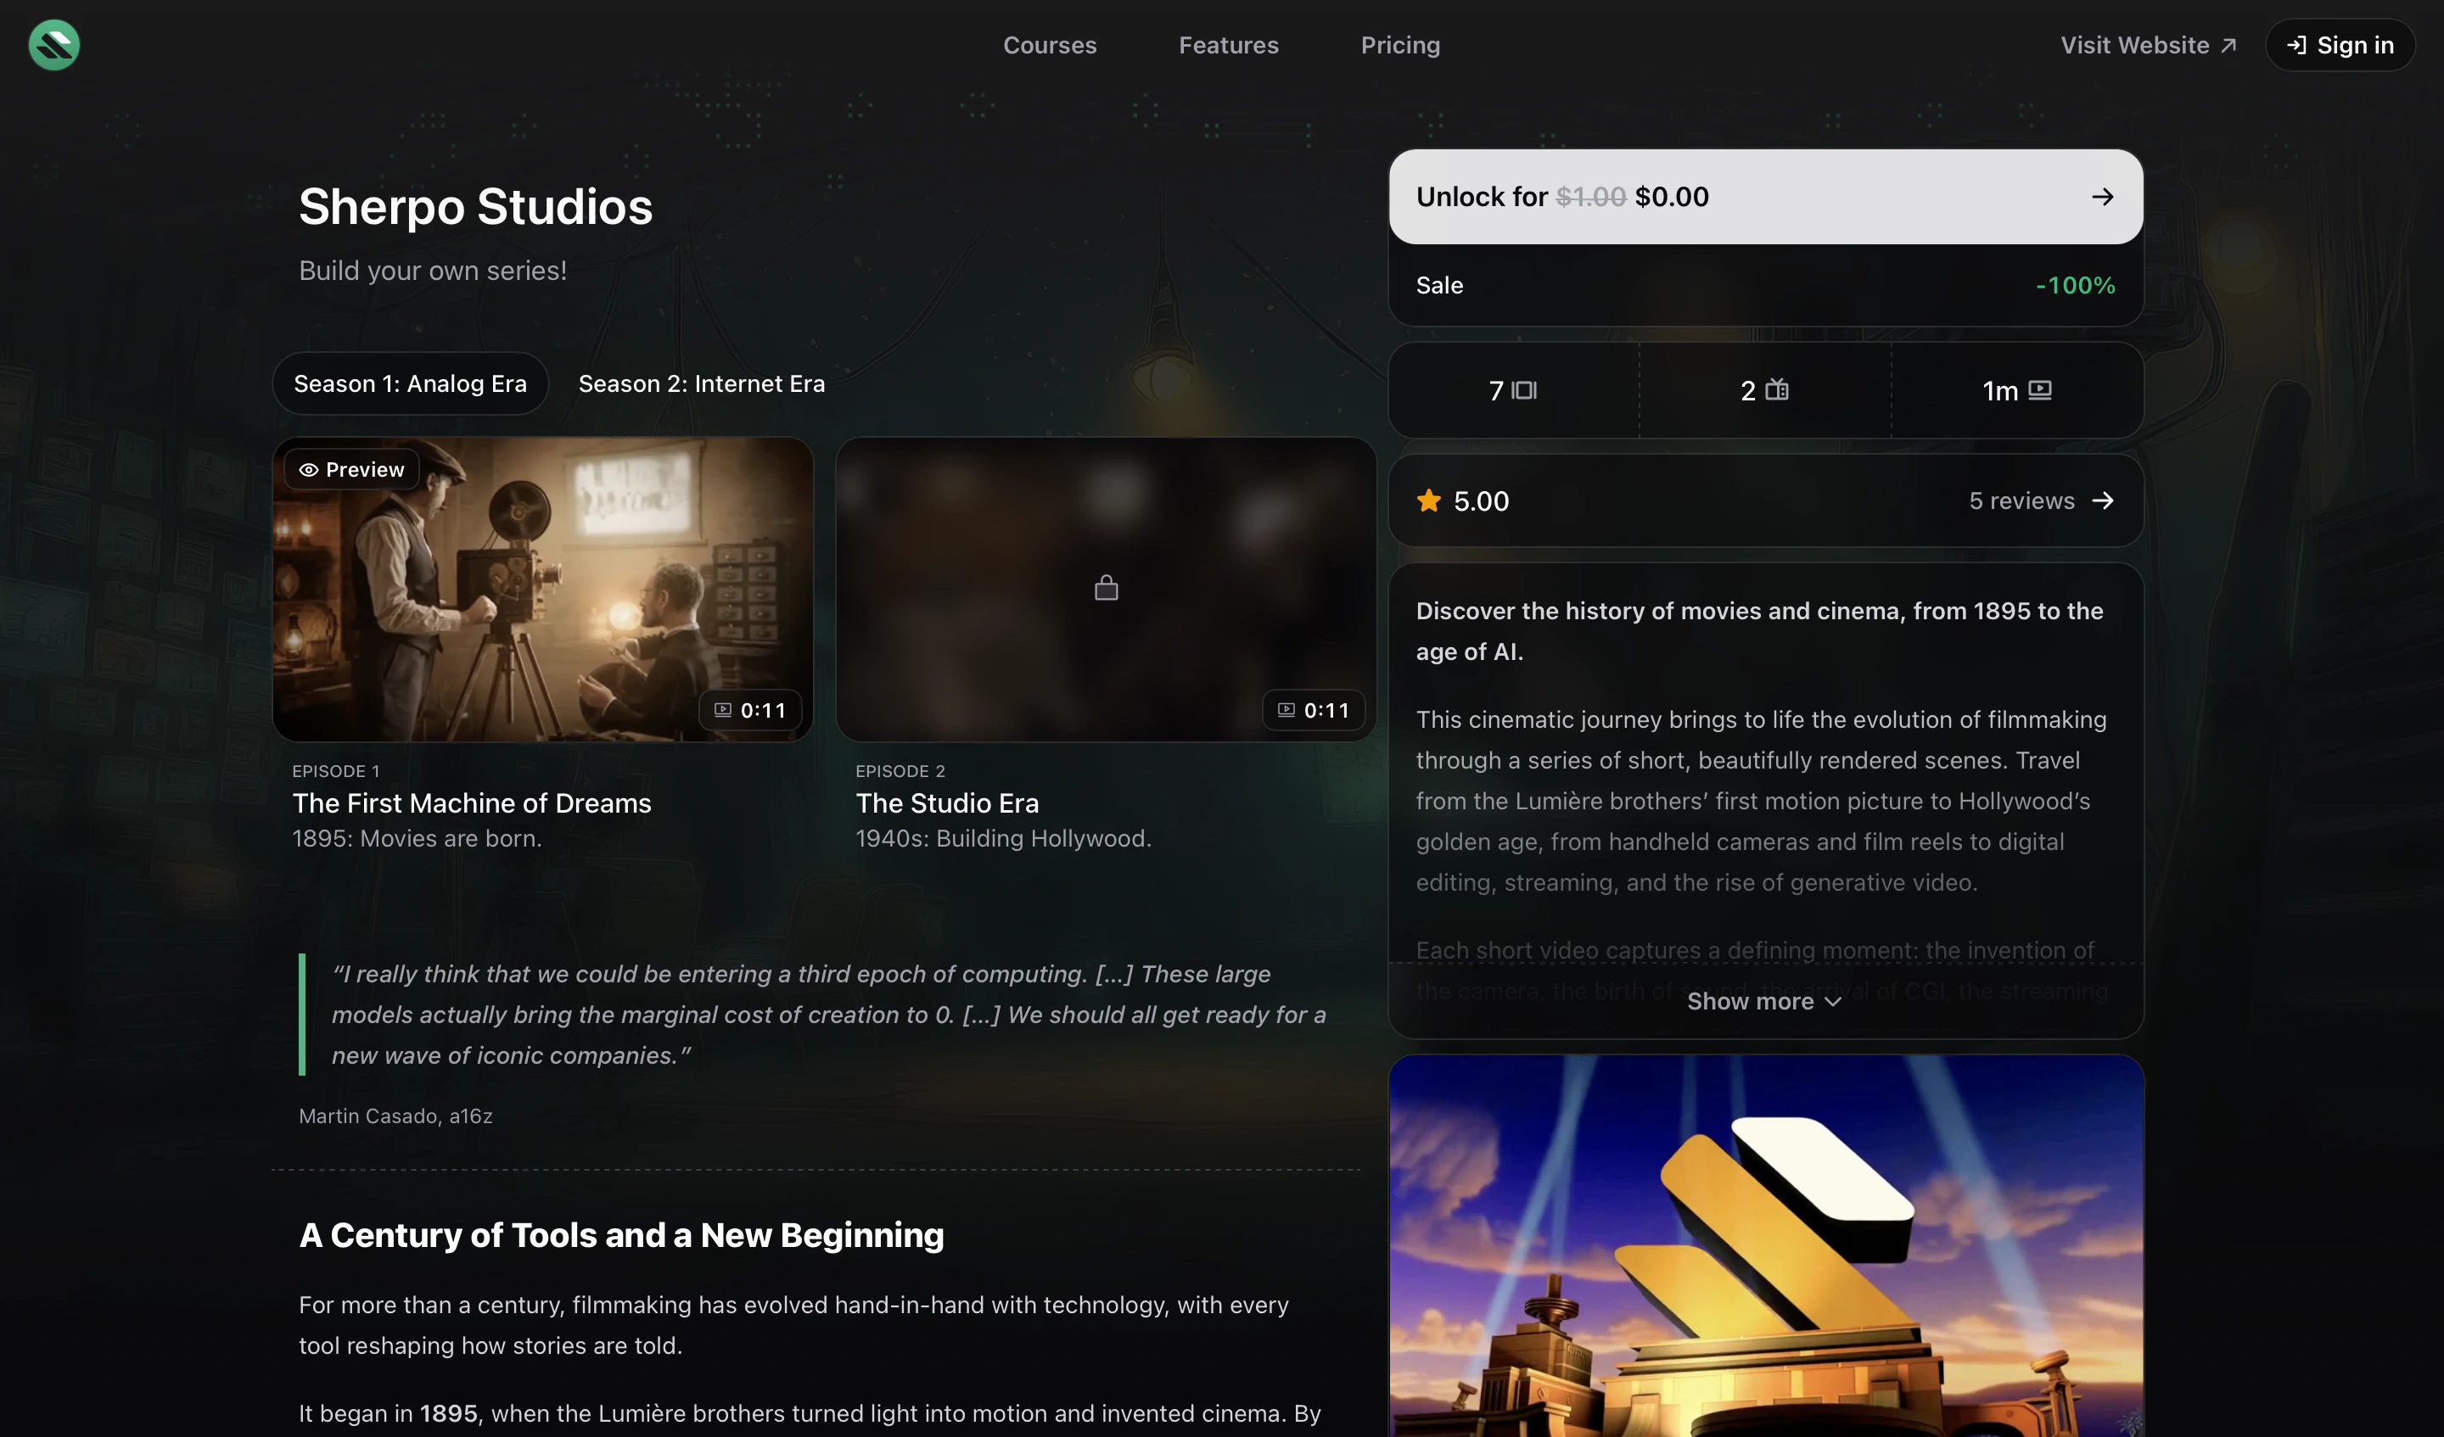
Task: Click the 7 episodes count icon
Action: click(1525, 390)
